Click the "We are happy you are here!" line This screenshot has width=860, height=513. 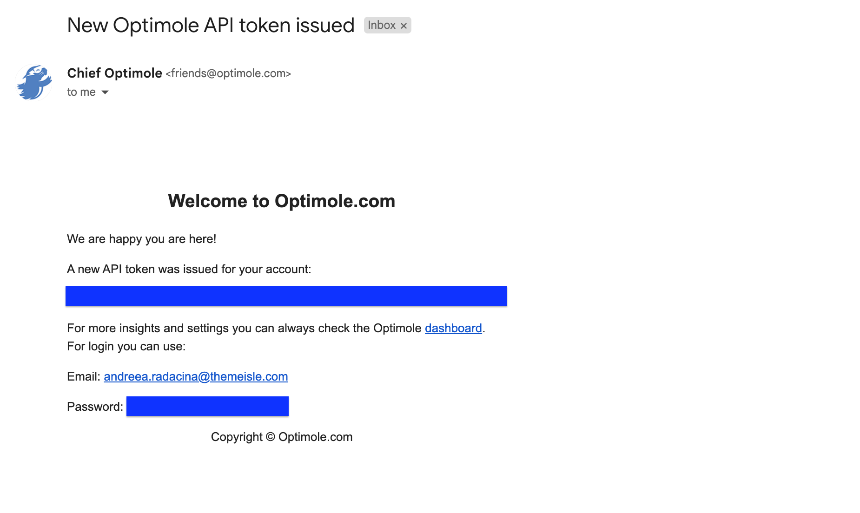coord(141,239)
